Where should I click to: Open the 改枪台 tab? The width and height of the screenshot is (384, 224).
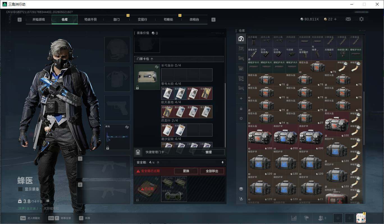pos(194,20)
